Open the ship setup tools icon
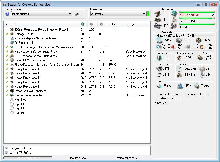The width and height of the screenshot is (220, 162). (x=77, y=14)
